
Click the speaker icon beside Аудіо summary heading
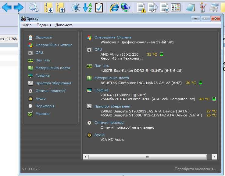(x=89, y=135)
